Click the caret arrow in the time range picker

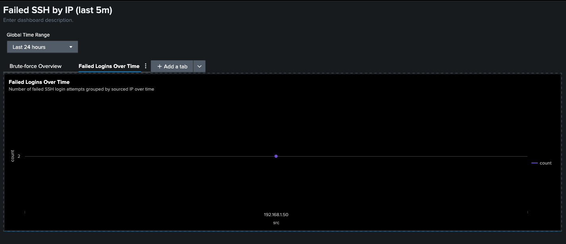[71, 47]
